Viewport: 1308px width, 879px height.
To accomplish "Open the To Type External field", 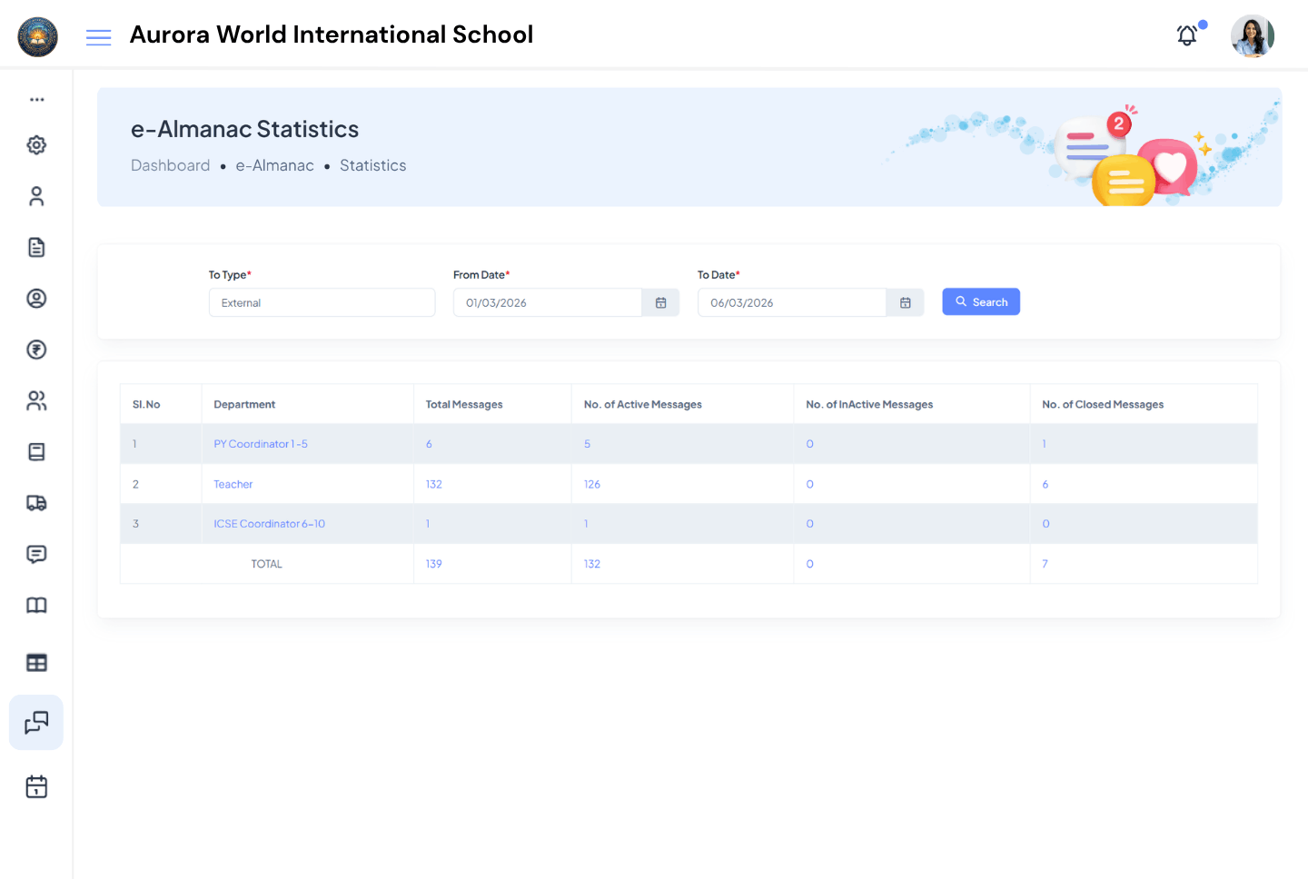I will (322, 302).
